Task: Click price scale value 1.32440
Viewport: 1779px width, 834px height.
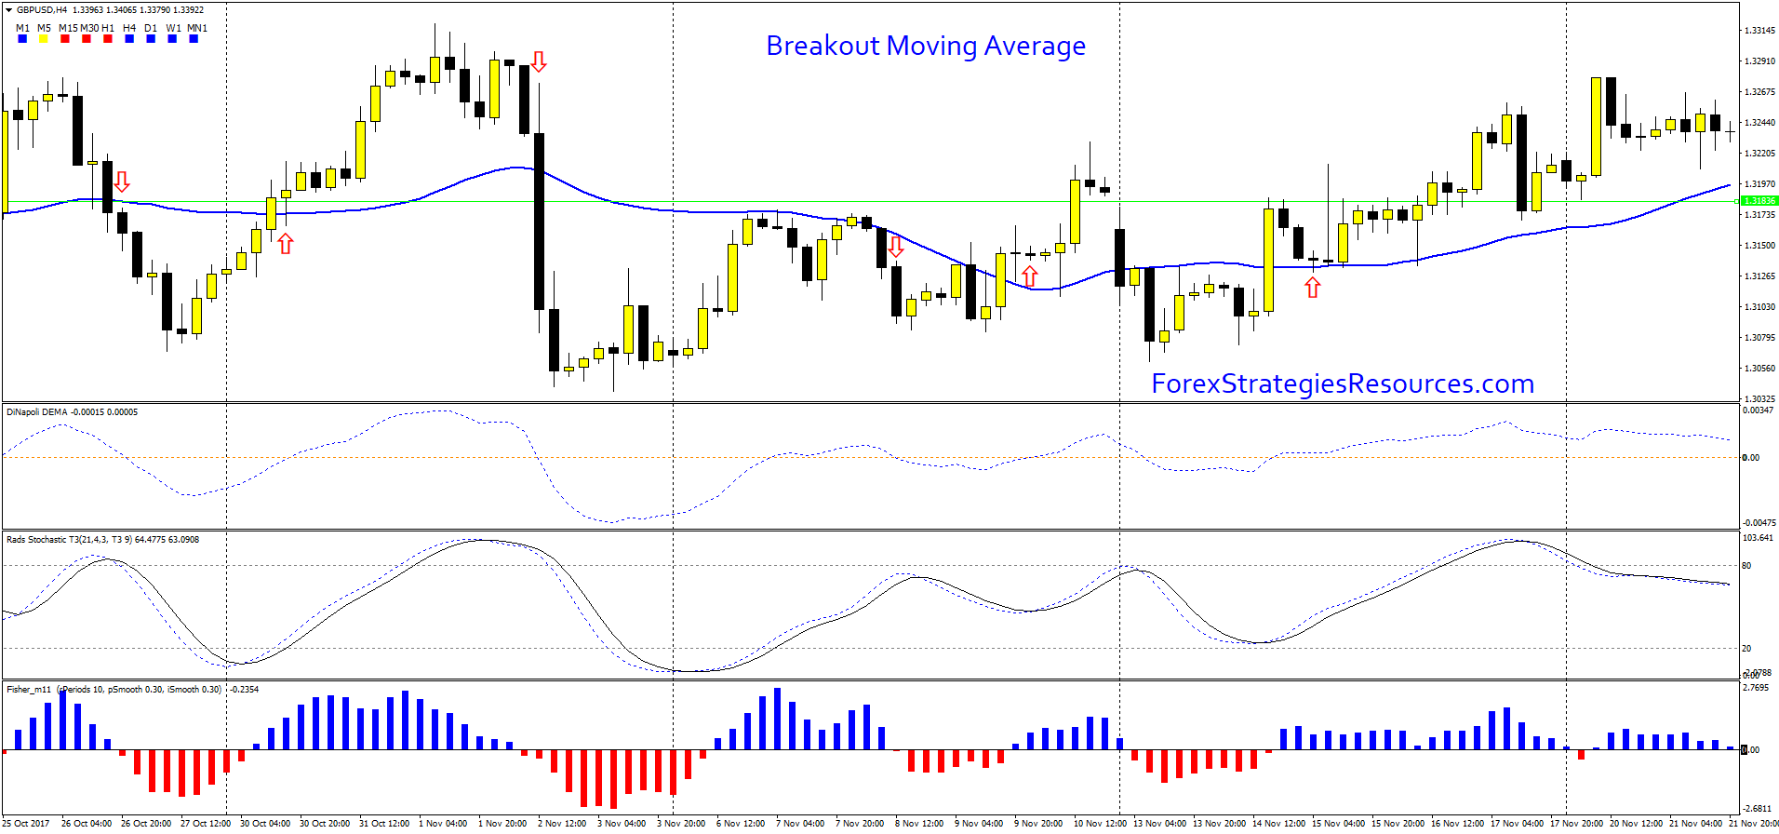Action: (x=1759, y=123)
